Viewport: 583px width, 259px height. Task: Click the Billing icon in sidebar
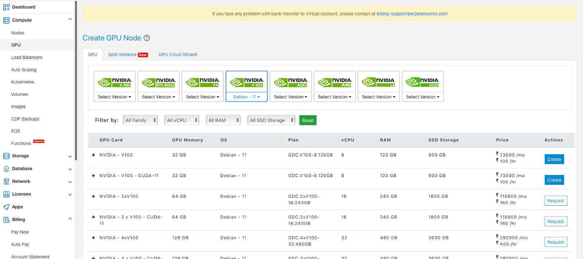coord(6,220)
